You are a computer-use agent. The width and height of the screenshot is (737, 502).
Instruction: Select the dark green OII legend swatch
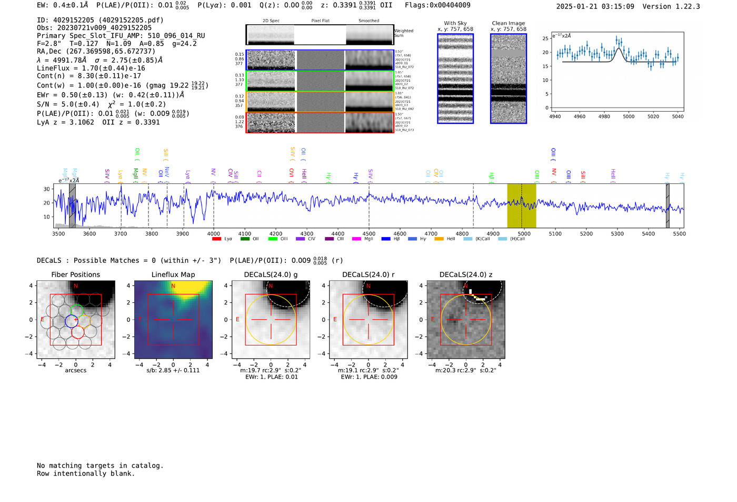coord(245,239)
